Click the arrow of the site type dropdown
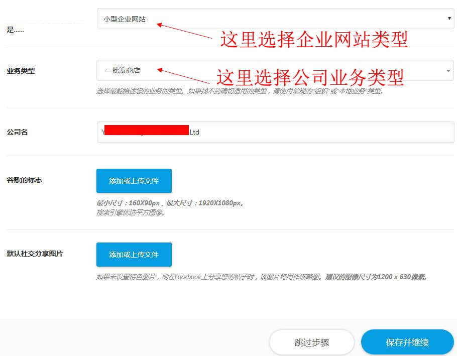 449,19
